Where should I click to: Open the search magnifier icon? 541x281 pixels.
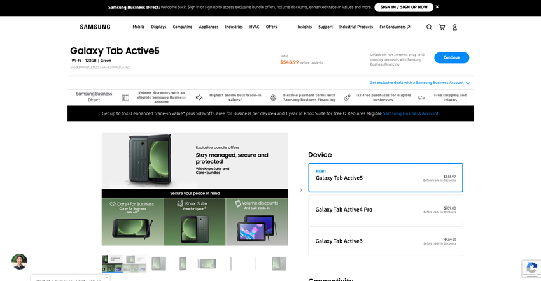pos(429,27)
